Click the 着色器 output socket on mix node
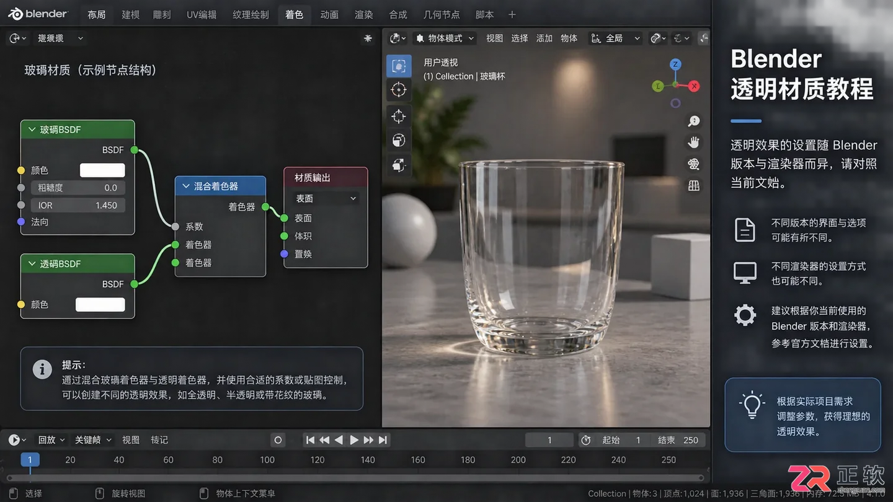This screenshot has width=893, height=502. [x=265, y=206]
